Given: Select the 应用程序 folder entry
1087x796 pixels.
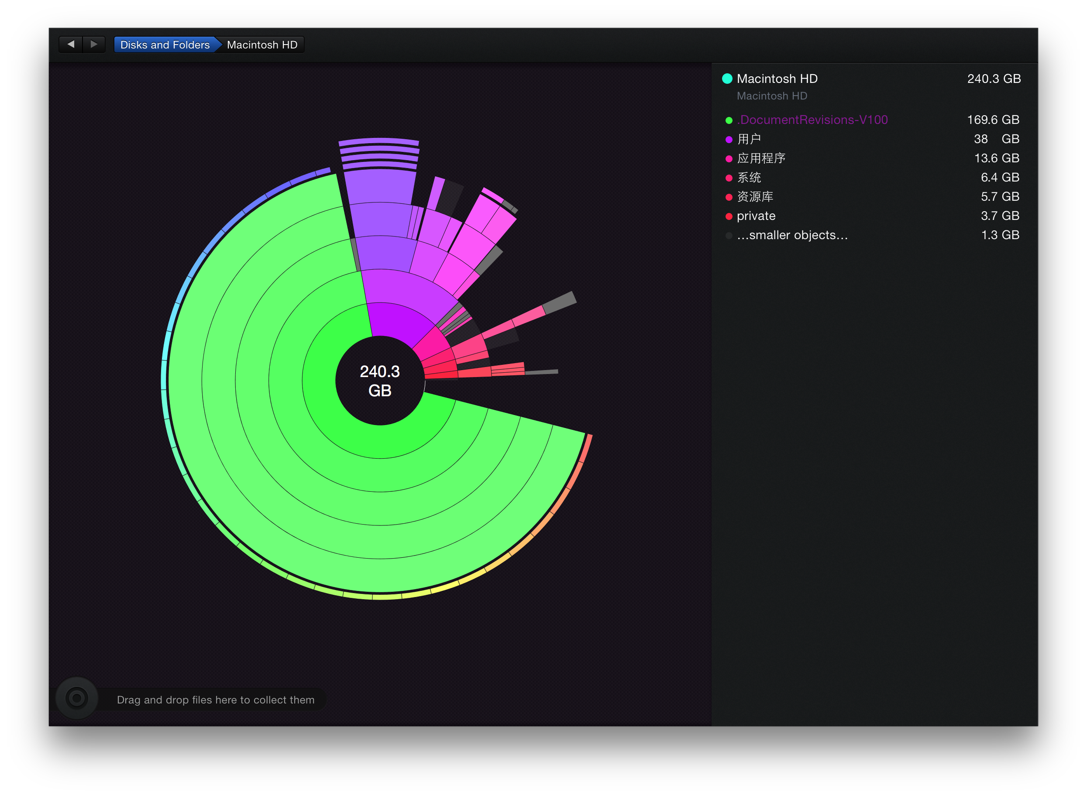Looking at the screenshot, I should tap(761, 158).
